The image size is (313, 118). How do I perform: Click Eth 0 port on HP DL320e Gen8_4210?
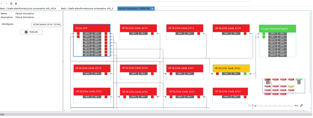point(134,34)
